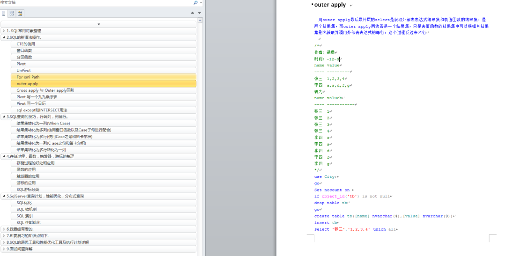Click 'create table tb' code line

[x=383, y=216]
